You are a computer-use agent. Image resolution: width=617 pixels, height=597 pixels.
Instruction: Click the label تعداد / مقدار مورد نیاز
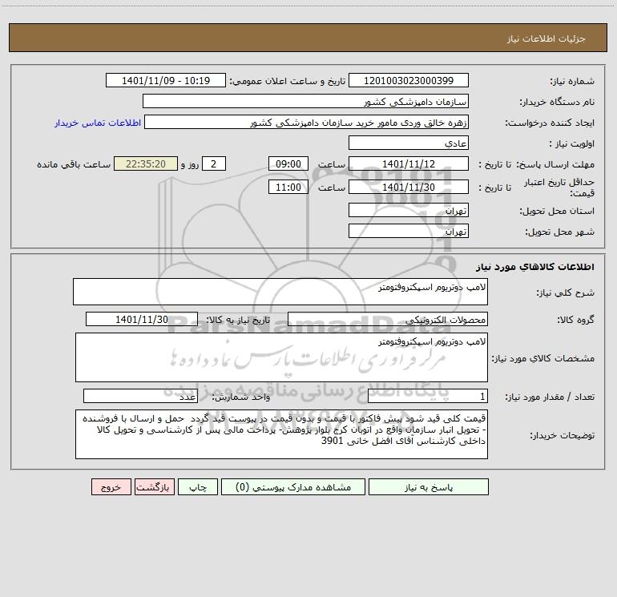click(x=550, y=397)
